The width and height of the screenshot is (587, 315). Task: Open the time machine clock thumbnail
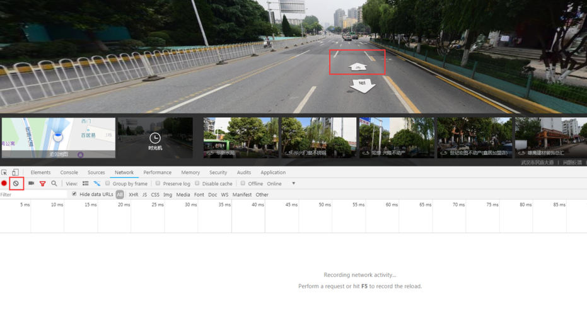coord(155,138)
